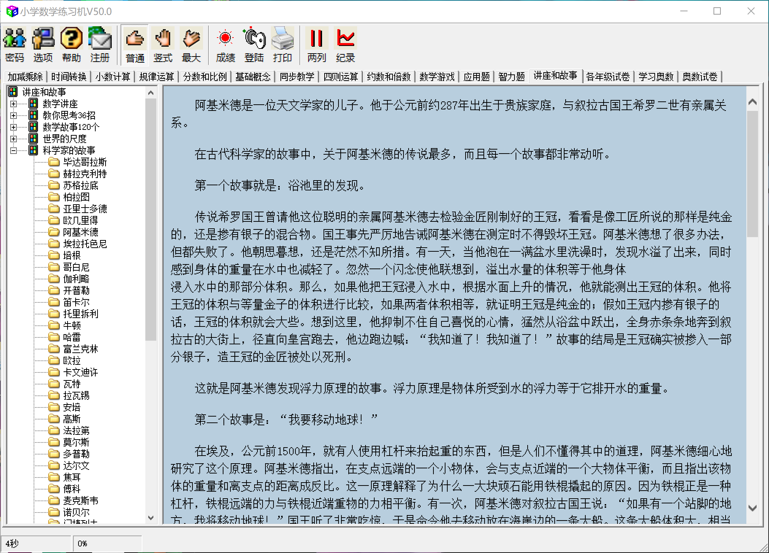Expand the 教你思考36招 tree node
Image resolution: width=769 pixels, height=553 pixels.
[x=14, y=116]
